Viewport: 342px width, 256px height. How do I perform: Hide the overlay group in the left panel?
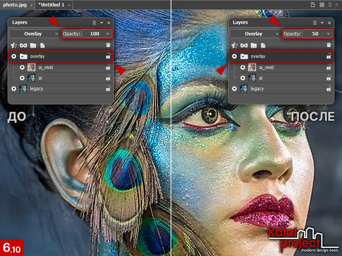[x=14, y=56]
